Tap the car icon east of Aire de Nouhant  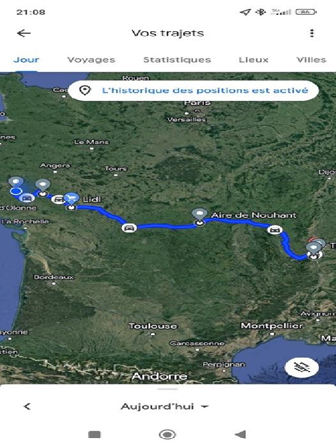tap(275, 230)
